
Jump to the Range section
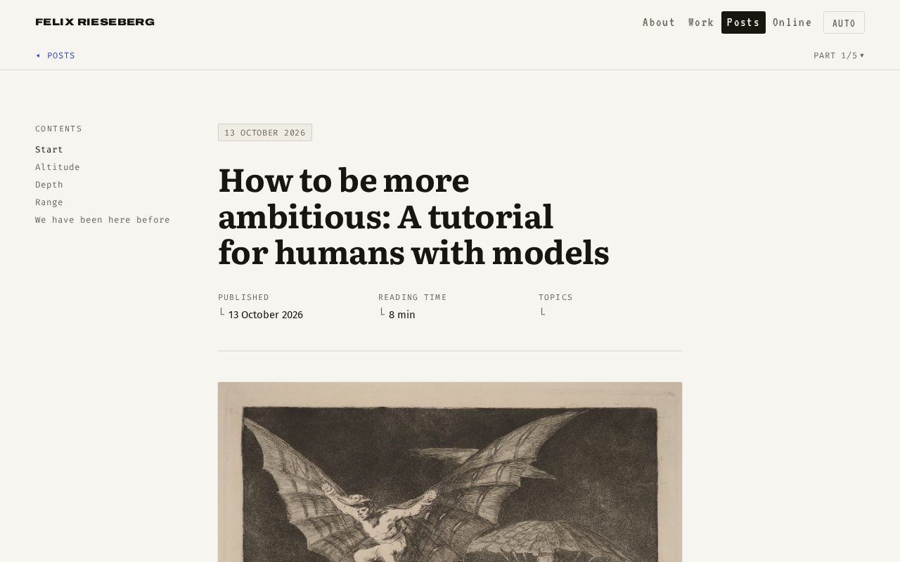pos(49,202)
